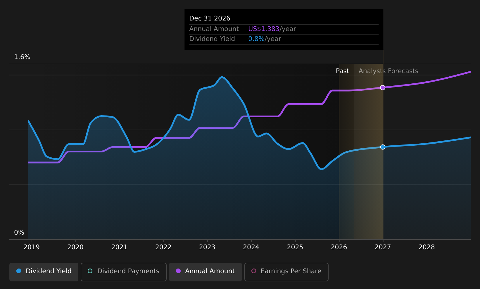
Task: Click the blue Dividend Yield data point at 2027
Action: click(383, 147)
